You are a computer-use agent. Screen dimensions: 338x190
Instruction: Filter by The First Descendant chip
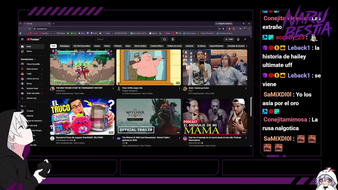click(82, 46)
